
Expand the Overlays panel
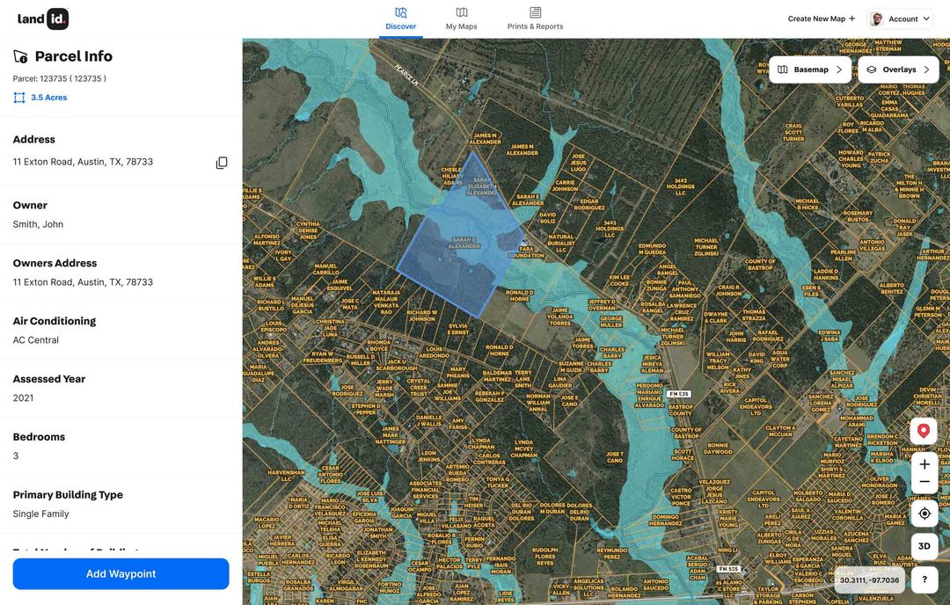coord(898,69)
